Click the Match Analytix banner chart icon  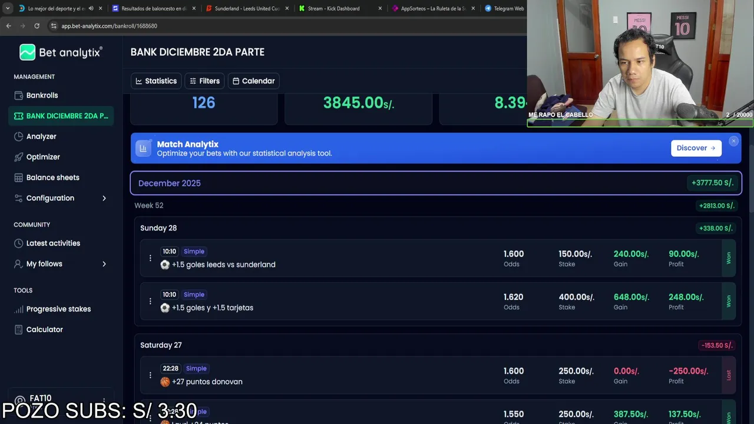click(x=143, y=148)
